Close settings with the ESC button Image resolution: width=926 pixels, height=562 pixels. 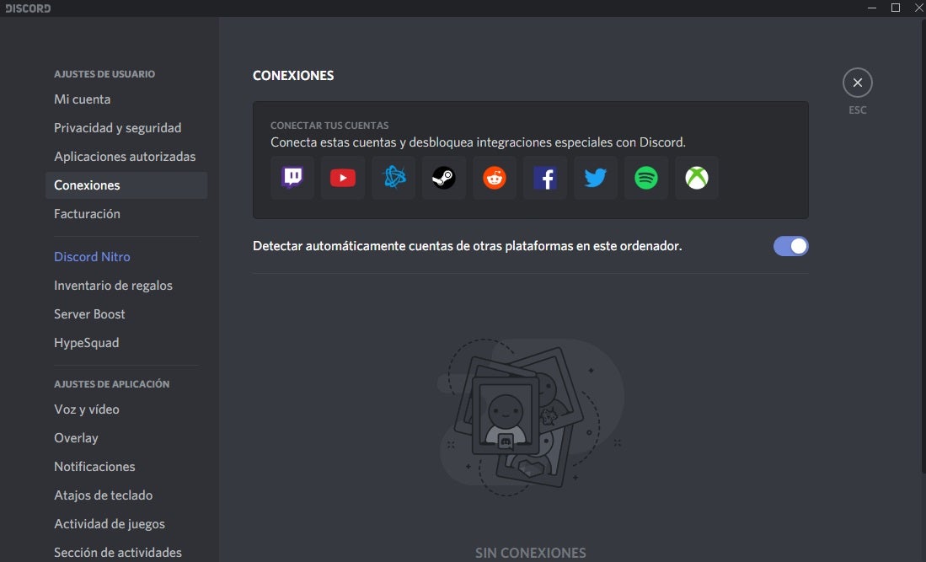coord(857,83)
